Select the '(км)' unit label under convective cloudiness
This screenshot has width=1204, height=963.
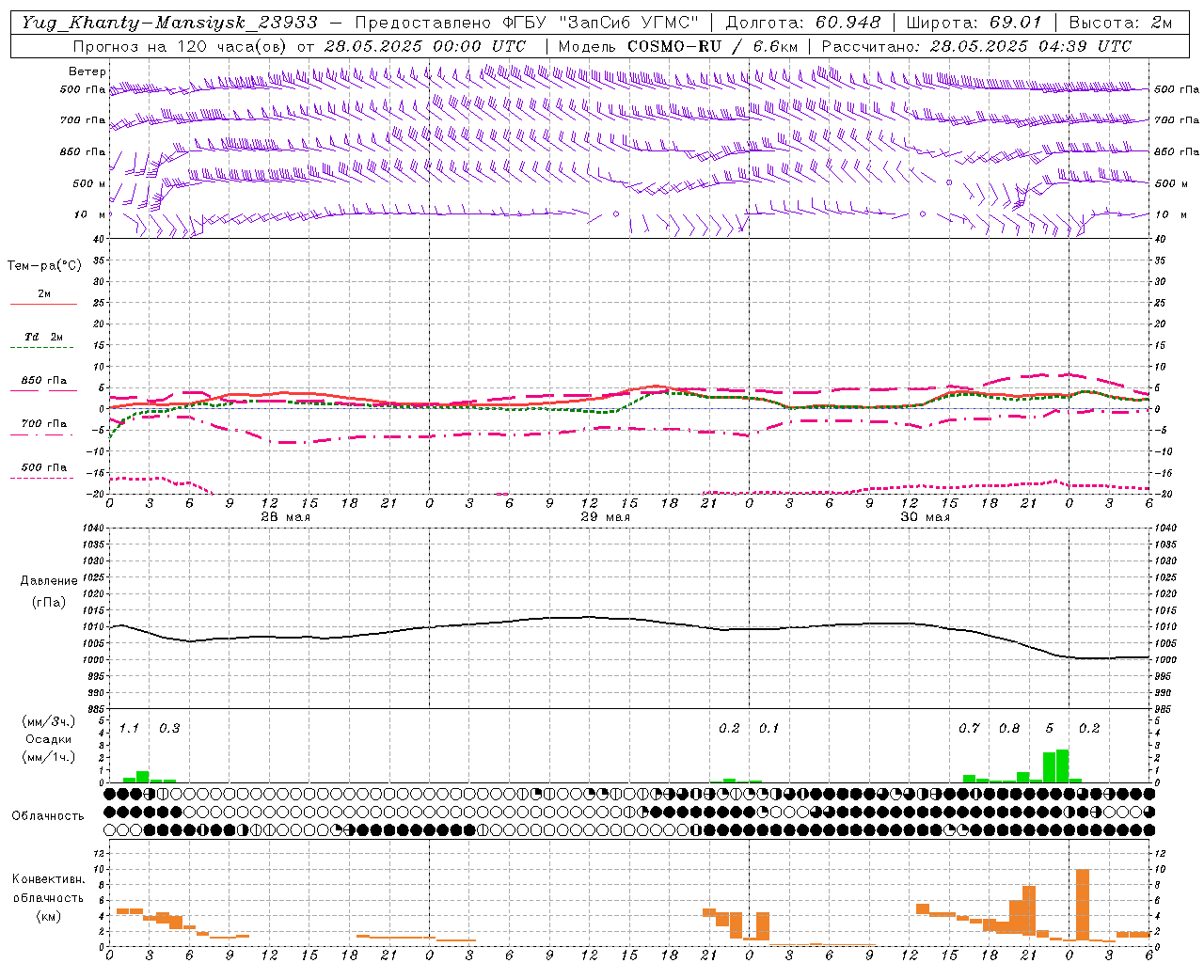(48, 916)
